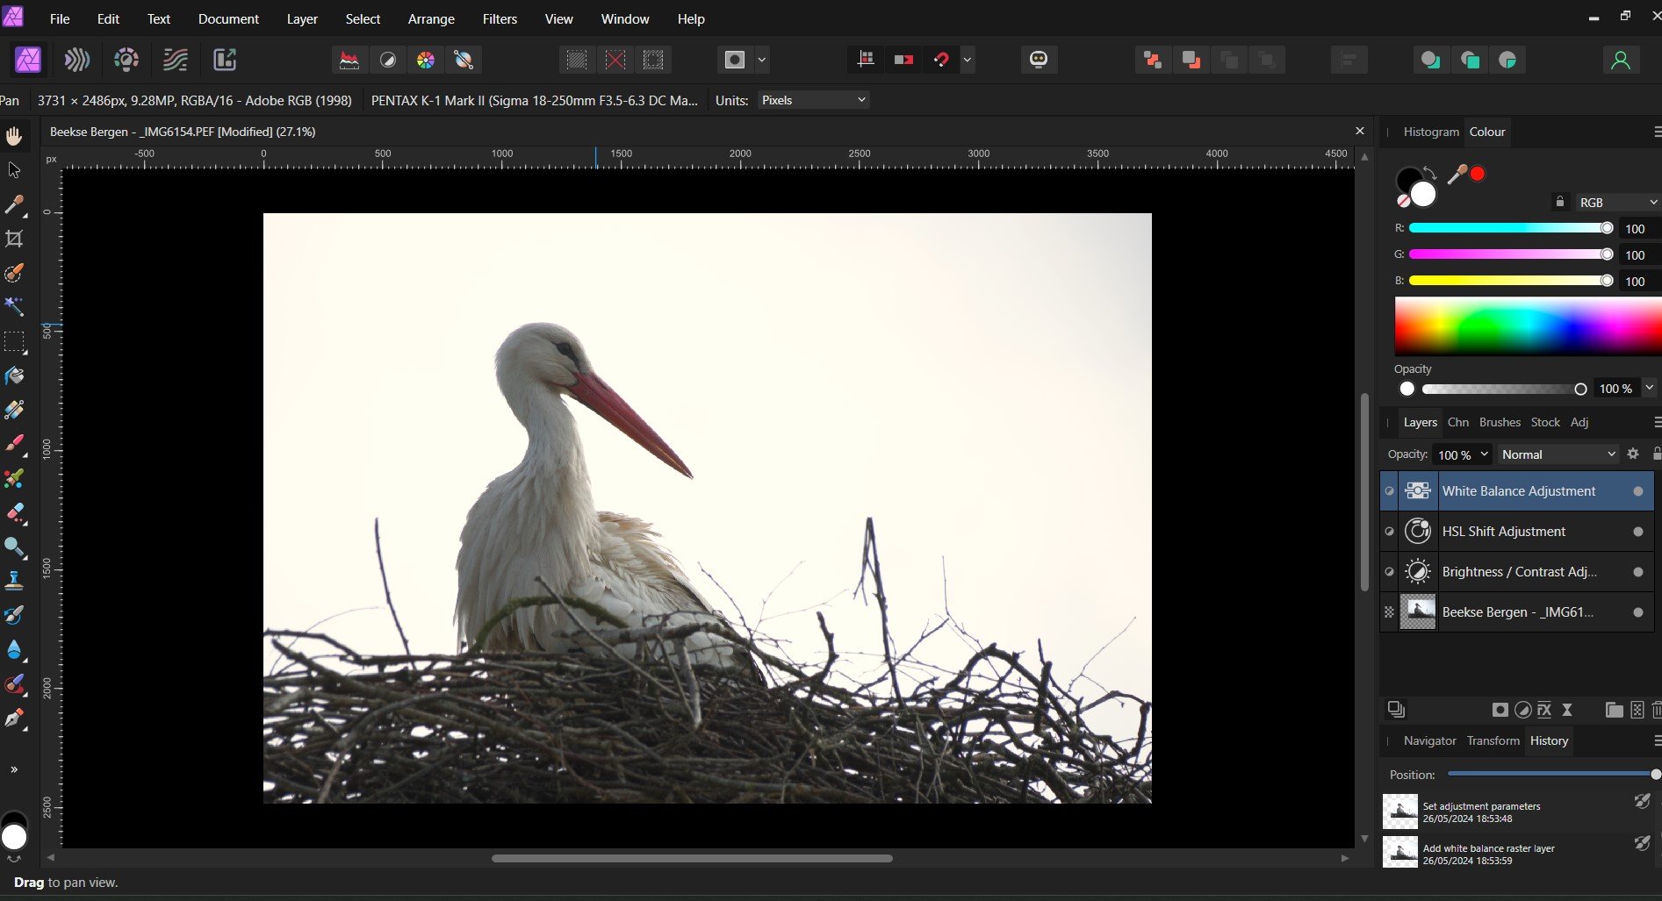Screen dimensions: 1662x901
Task: Open Quick Mask options dropdown arrow
Action: point(762,60)
